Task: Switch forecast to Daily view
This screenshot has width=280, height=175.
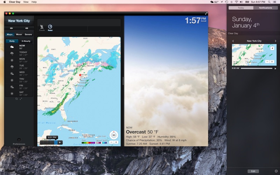Action: point(12,41)
